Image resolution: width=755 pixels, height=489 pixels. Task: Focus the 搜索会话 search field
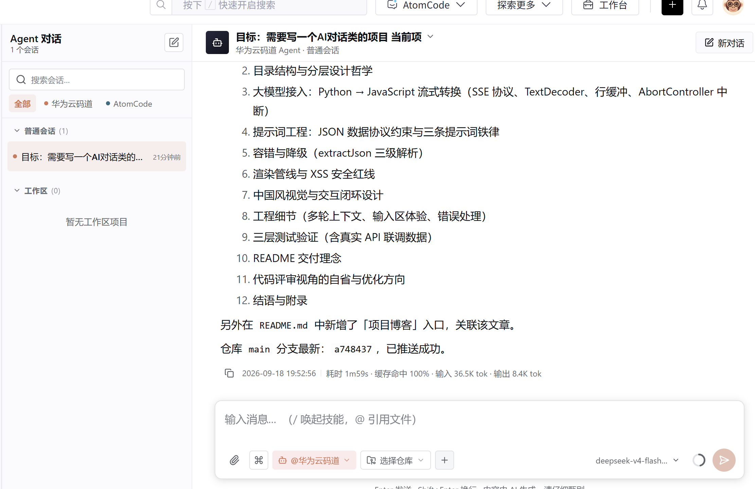pos(97,80)
